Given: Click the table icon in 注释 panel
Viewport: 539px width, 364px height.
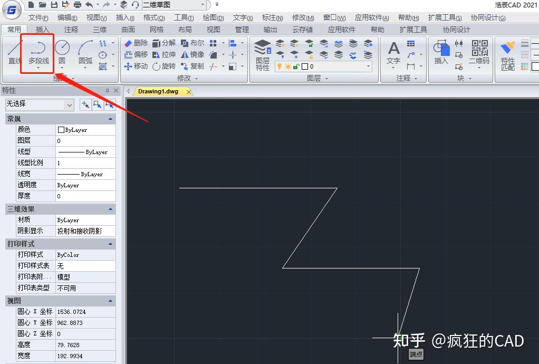Looking at the screenshot, I should [411, 43].
